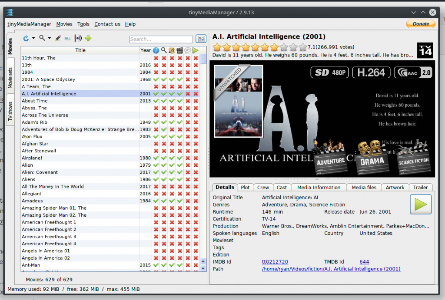
Task: Open the Help menu
Action: [x=130, y=24]
